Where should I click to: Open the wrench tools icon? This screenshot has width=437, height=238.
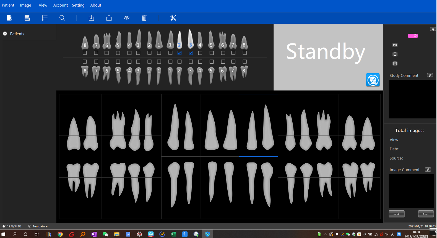pyautogui.click(x=173, y=18)
